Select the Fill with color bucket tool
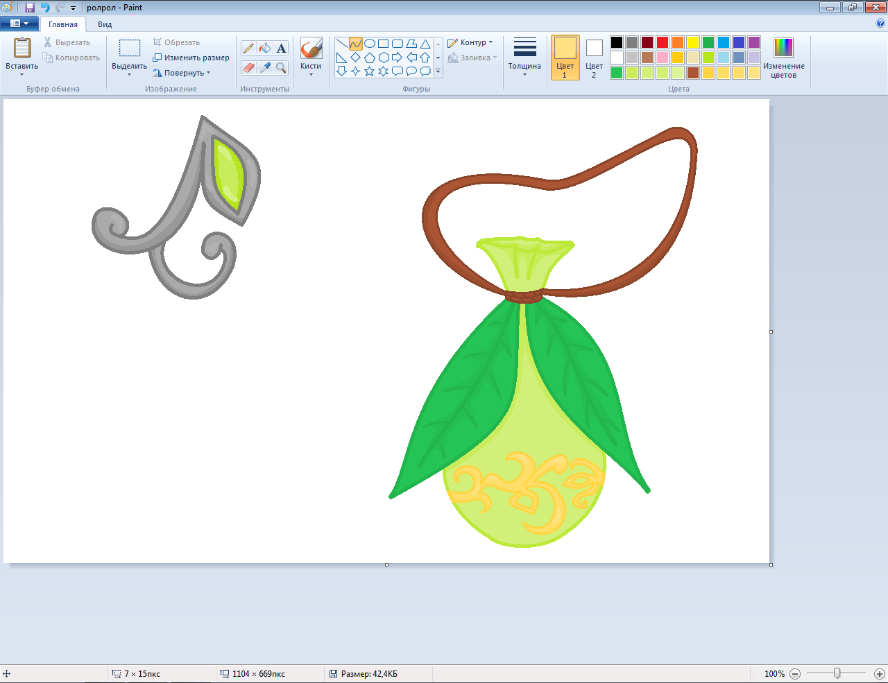Viewport: 888px width, 683px height. tap(265, 48)
